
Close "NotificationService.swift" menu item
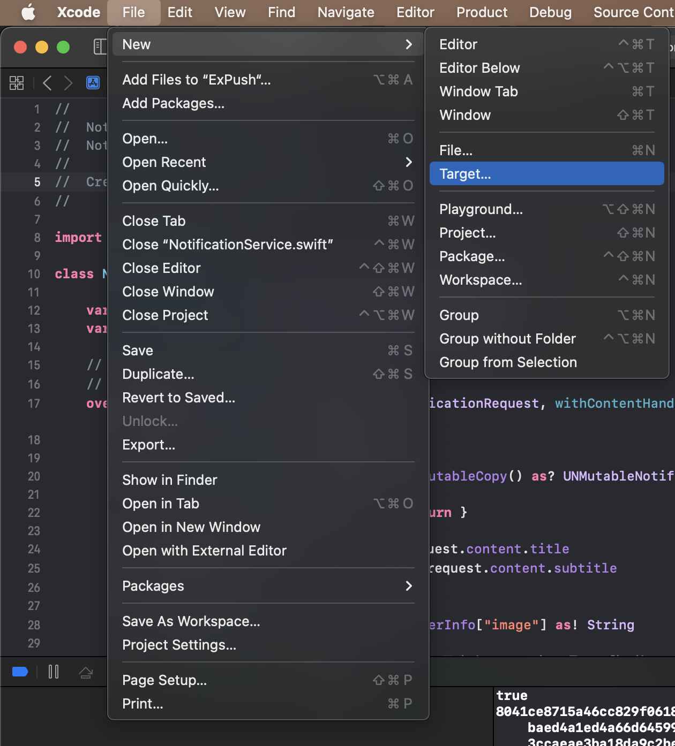tap(268, 245)
